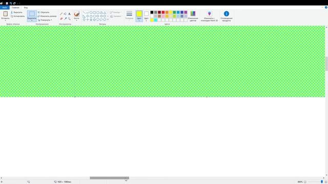Expand the Rotate dropdown
Image resolution: width=328 pixels, height=184 pixels.
[45, 20]
